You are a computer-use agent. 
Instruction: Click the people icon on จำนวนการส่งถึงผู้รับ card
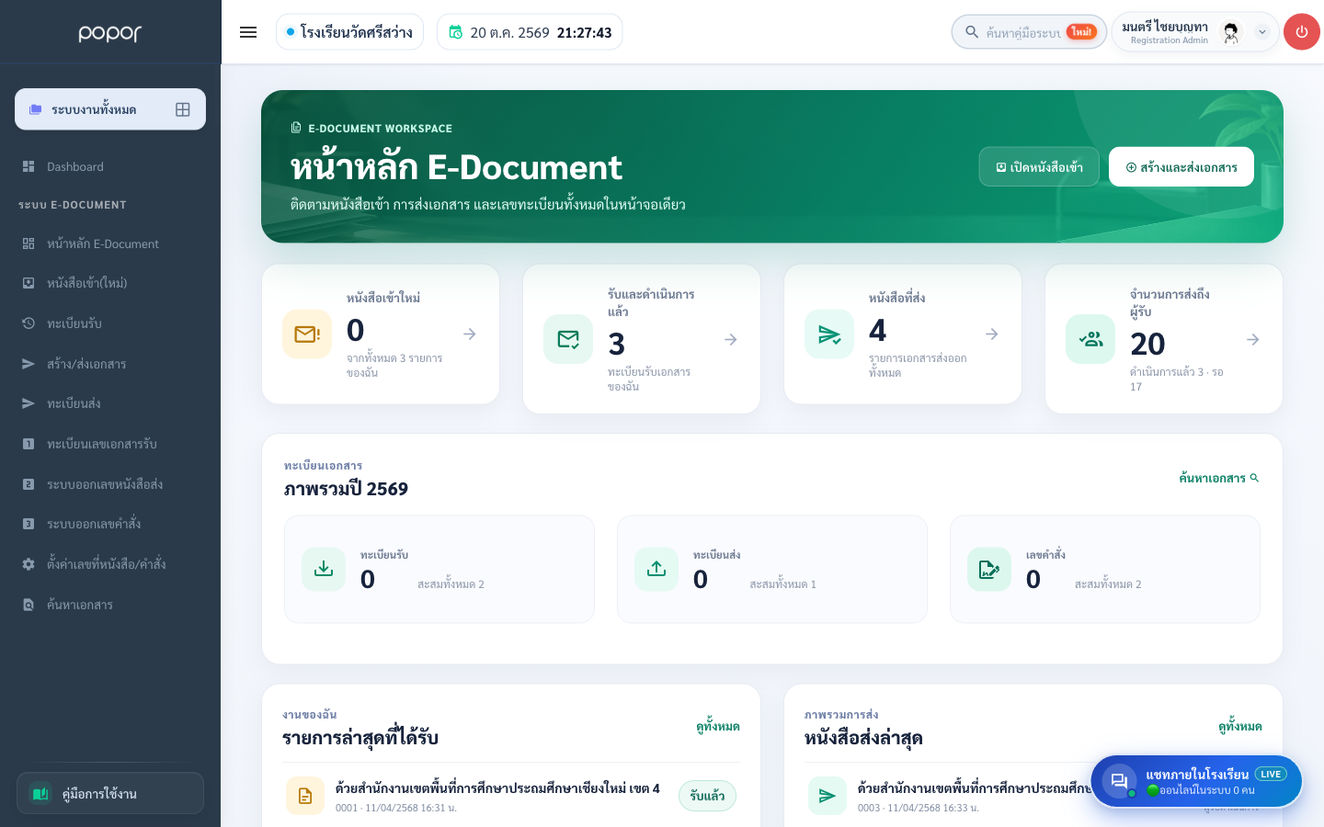point(1090,340)
